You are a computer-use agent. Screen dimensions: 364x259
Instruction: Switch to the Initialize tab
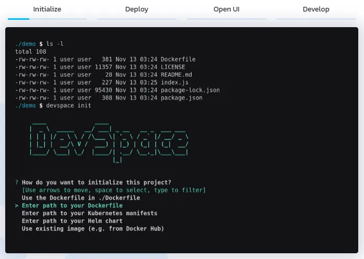pyautogui.click(x=47, y=9)
